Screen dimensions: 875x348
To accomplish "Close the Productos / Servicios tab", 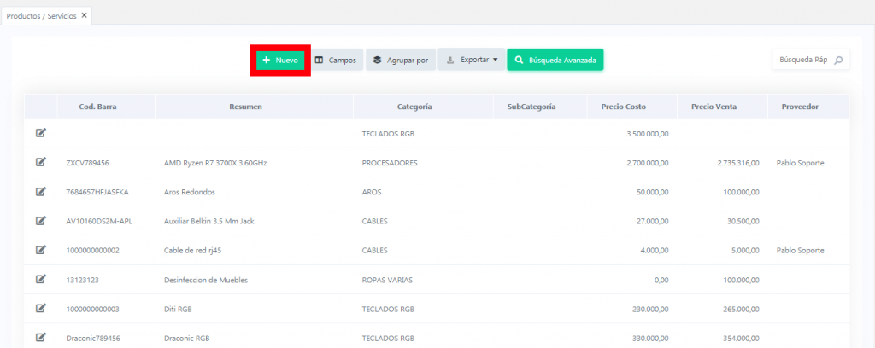I will tap(84, 15).
